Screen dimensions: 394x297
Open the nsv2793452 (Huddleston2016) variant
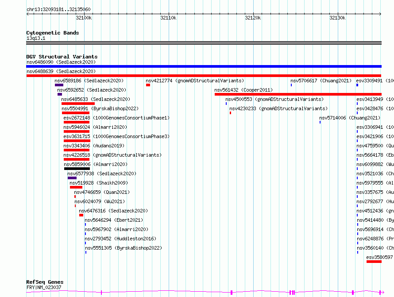pos(120,239)
